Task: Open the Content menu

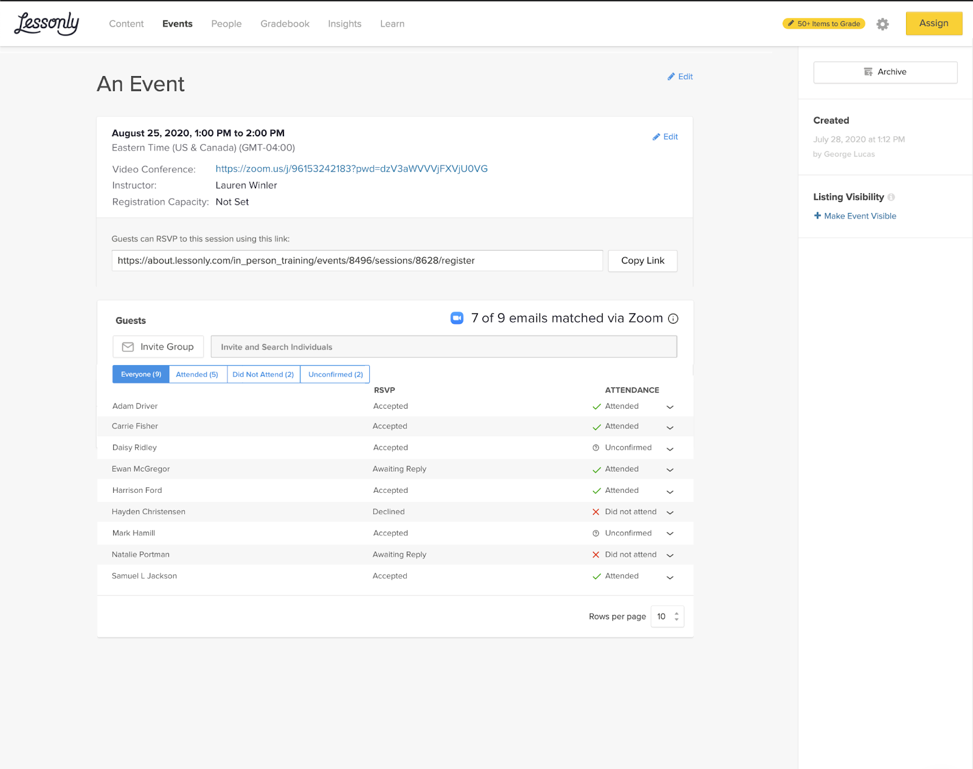Action: 126,24
